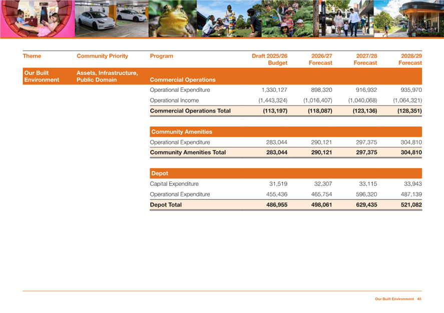Click Community Amenities Total bold 297,375

tap(366, 152)
